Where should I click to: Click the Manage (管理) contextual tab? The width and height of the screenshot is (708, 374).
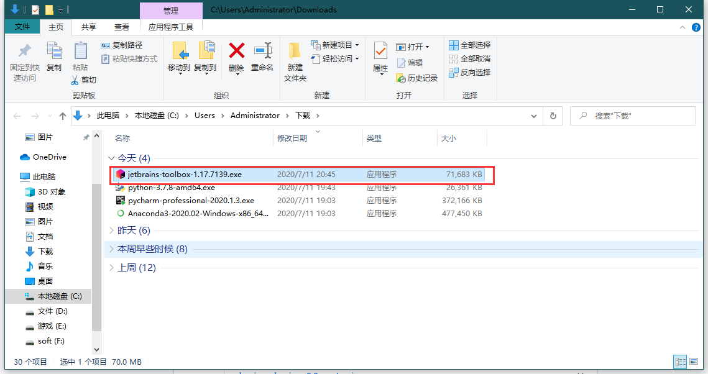pos(171,11)
